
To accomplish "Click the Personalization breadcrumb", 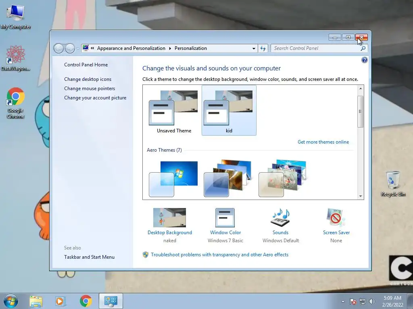I will pos(191,48).
